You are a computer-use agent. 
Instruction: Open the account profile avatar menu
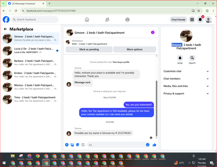[x=208, y=19]
